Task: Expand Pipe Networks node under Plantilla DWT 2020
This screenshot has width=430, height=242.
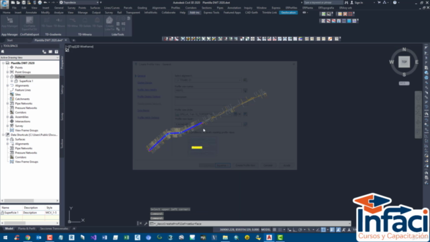Action: pos(7,104)
